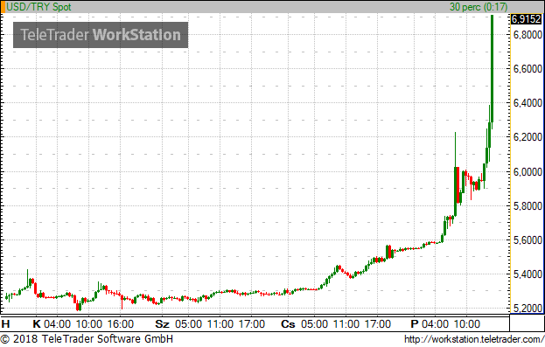Select the Sz day marker on time axis

point(163,324)
